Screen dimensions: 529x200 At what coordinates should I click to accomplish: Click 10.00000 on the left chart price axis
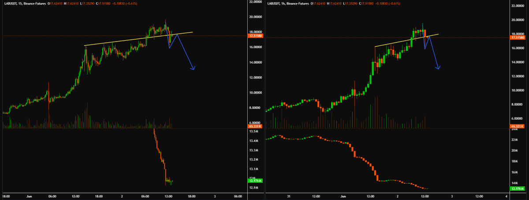pyautogui.click(x=255, y=93)
